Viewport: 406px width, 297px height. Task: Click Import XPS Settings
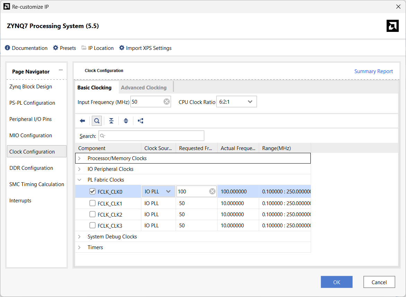pos(149,48)
